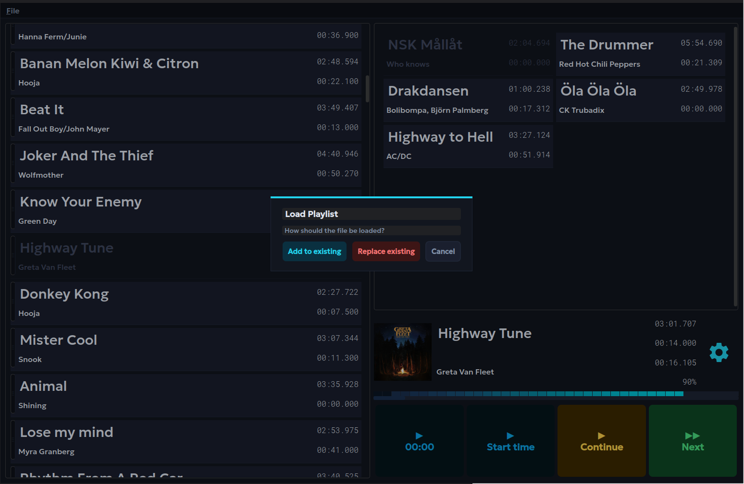The height and width of the screenshot is (484, 744).
Task: Select Know Your Enemy track
Action: click(x=186, y=211)
